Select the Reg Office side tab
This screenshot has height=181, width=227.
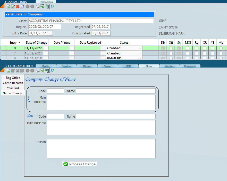coord(13,78)
